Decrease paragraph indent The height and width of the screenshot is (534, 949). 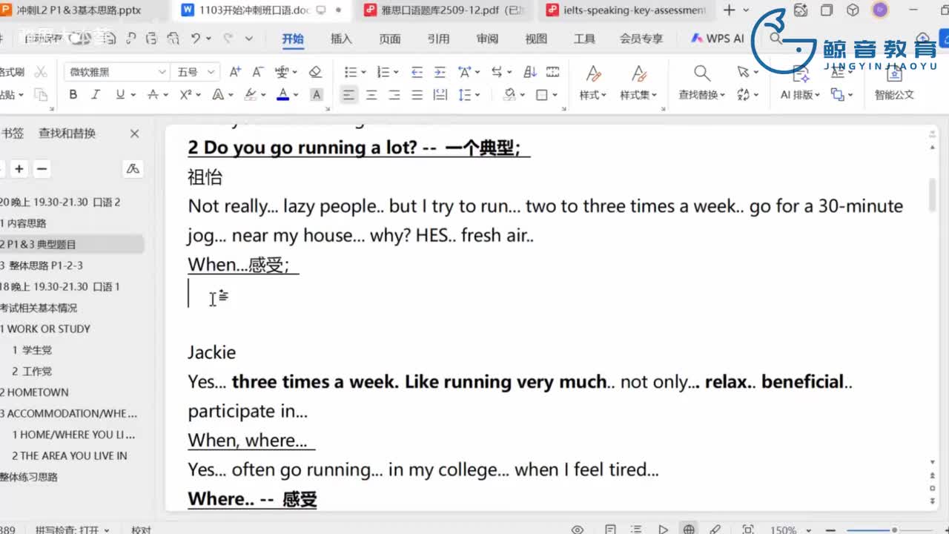tap(417, 72)
